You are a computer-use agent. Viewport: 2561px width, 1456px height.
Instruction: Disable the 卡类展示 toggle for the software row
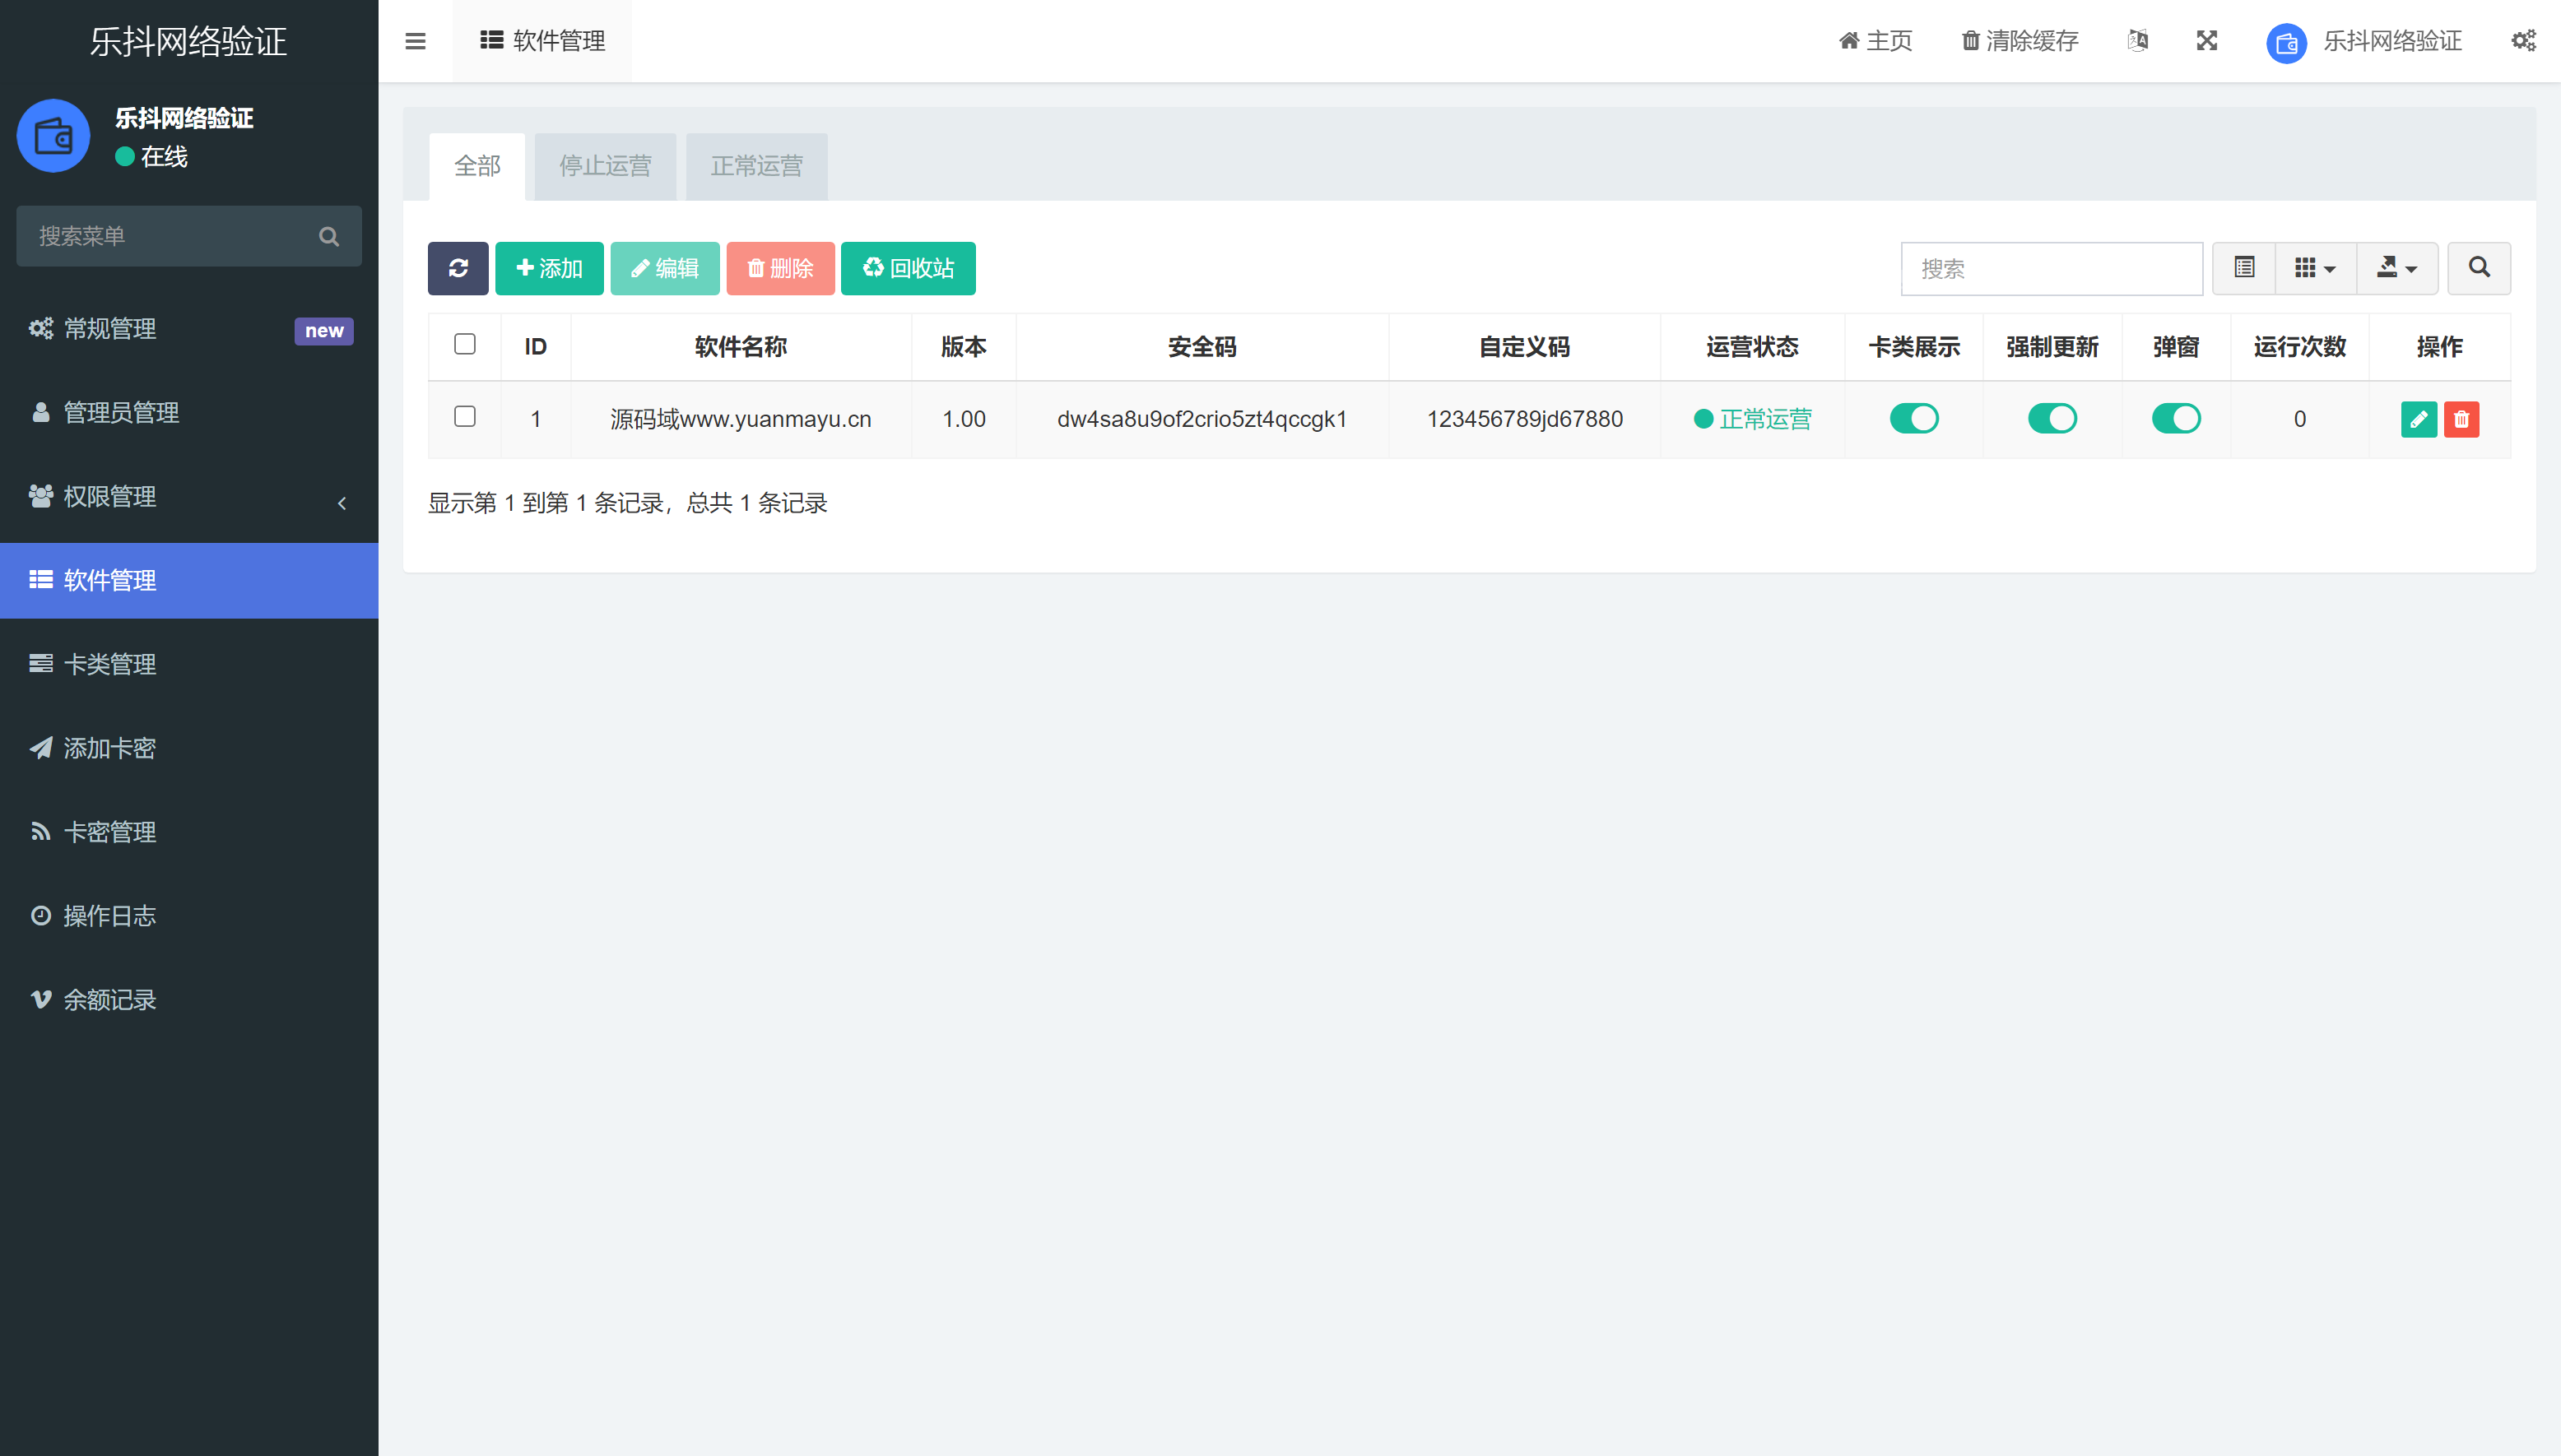tap(1913, 419)
